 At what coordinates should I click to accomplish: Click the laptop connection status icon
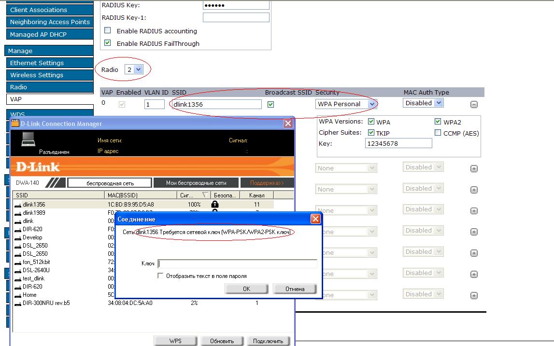coord(28,140)
